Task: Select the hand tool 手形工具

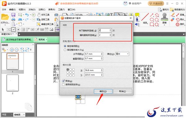Action: click(x=43, y=15)
